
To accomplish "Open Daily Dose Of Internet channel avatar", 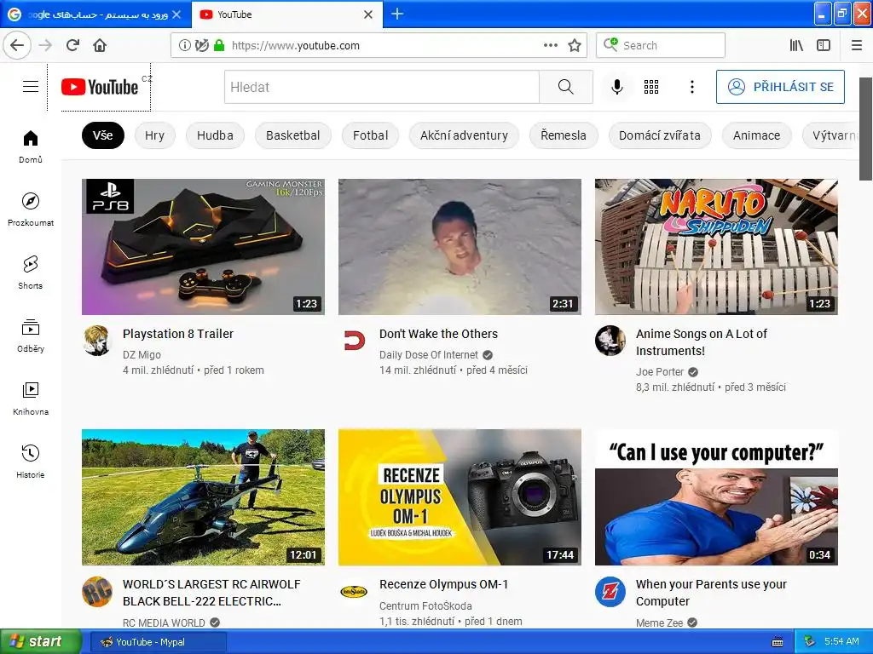I will [354, 341].
